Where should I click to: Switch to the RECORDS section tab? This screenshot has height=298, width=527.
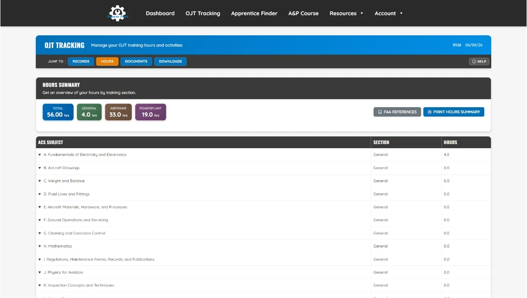[81, 61]
